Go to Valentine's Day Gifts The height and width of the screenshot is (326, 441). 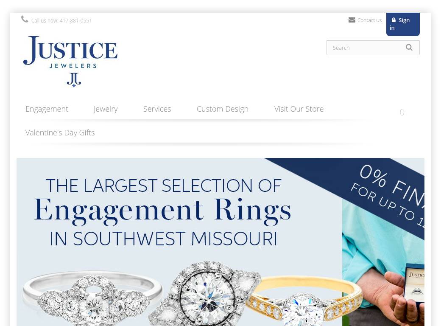coord(60,132)
